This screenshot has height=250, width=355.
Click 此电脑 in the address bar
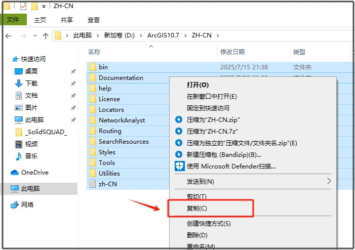pyautogui.click(x=83, y=35)
